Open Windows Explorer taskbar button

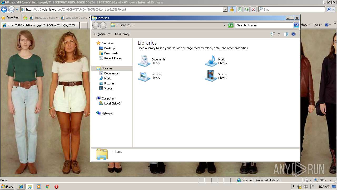tap(30, 187)
